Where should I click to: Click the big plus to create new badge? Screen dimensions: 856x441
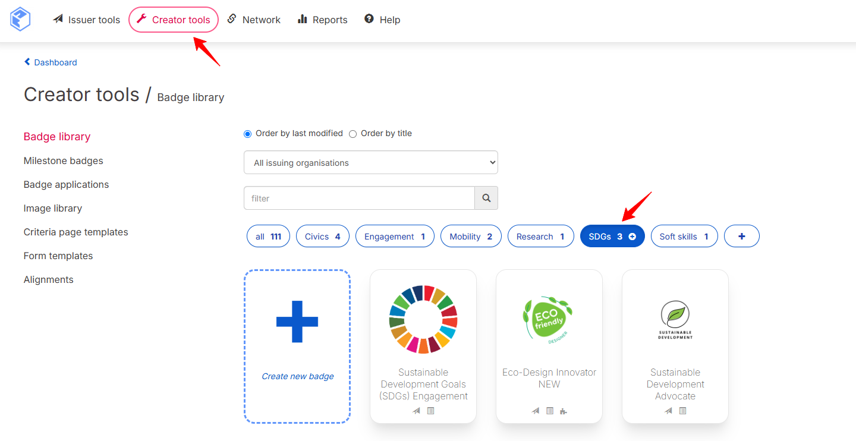point(297,322)
